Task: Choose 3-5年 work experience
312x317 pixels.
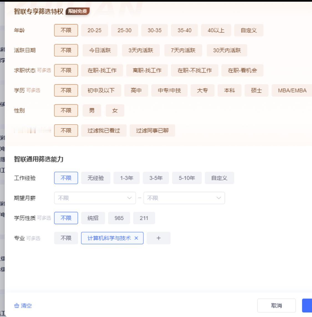Action: point(156,178)
